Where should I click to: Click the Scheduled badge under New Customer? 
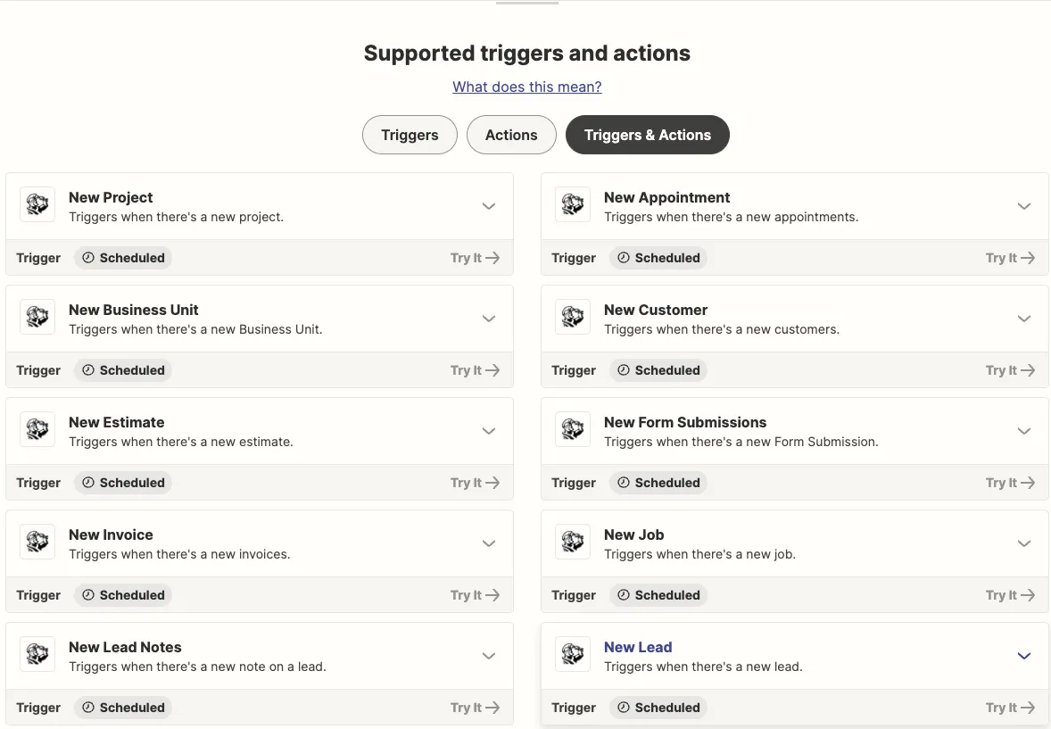(x=658, y=370)
